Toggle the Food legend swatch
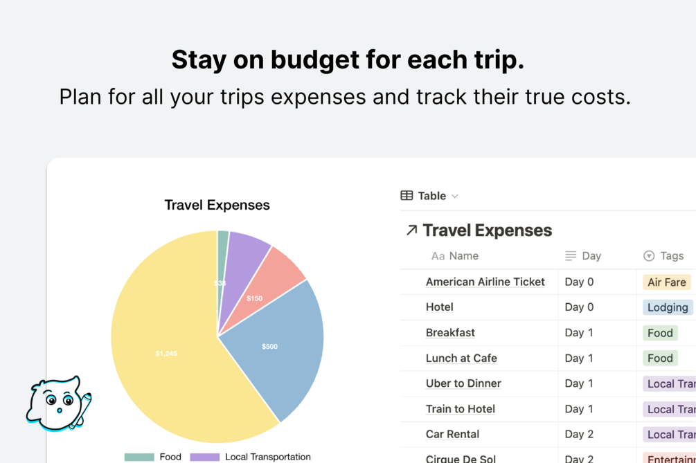The height and width of the screenshot is (463, 696). 139,457
